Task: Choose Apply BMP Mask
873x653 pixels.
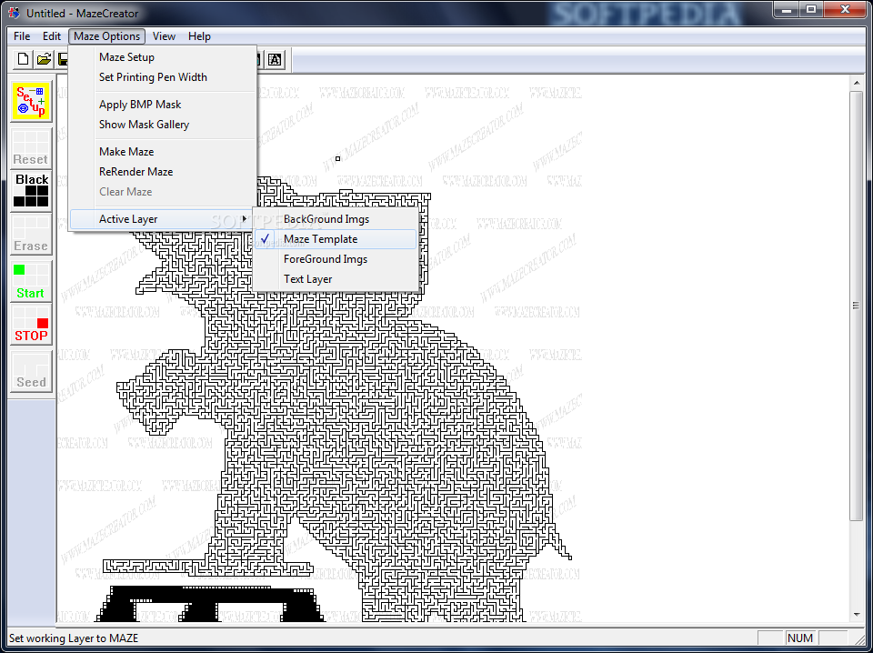Action: tap(163, 104)
